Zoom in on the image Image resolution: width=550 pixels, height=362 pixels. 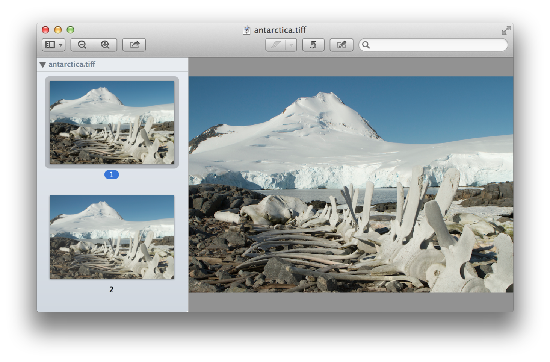[x=106, y=45]
